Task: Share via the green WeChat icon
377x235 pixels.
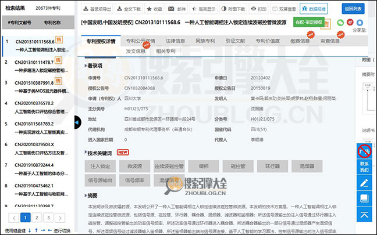Action: pos(340,22)
